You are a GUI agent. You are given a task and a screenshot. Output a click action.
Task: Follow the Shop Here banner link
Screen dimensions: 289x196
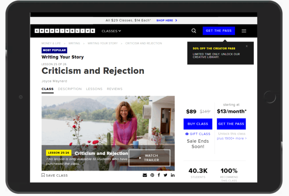[167, 20]
